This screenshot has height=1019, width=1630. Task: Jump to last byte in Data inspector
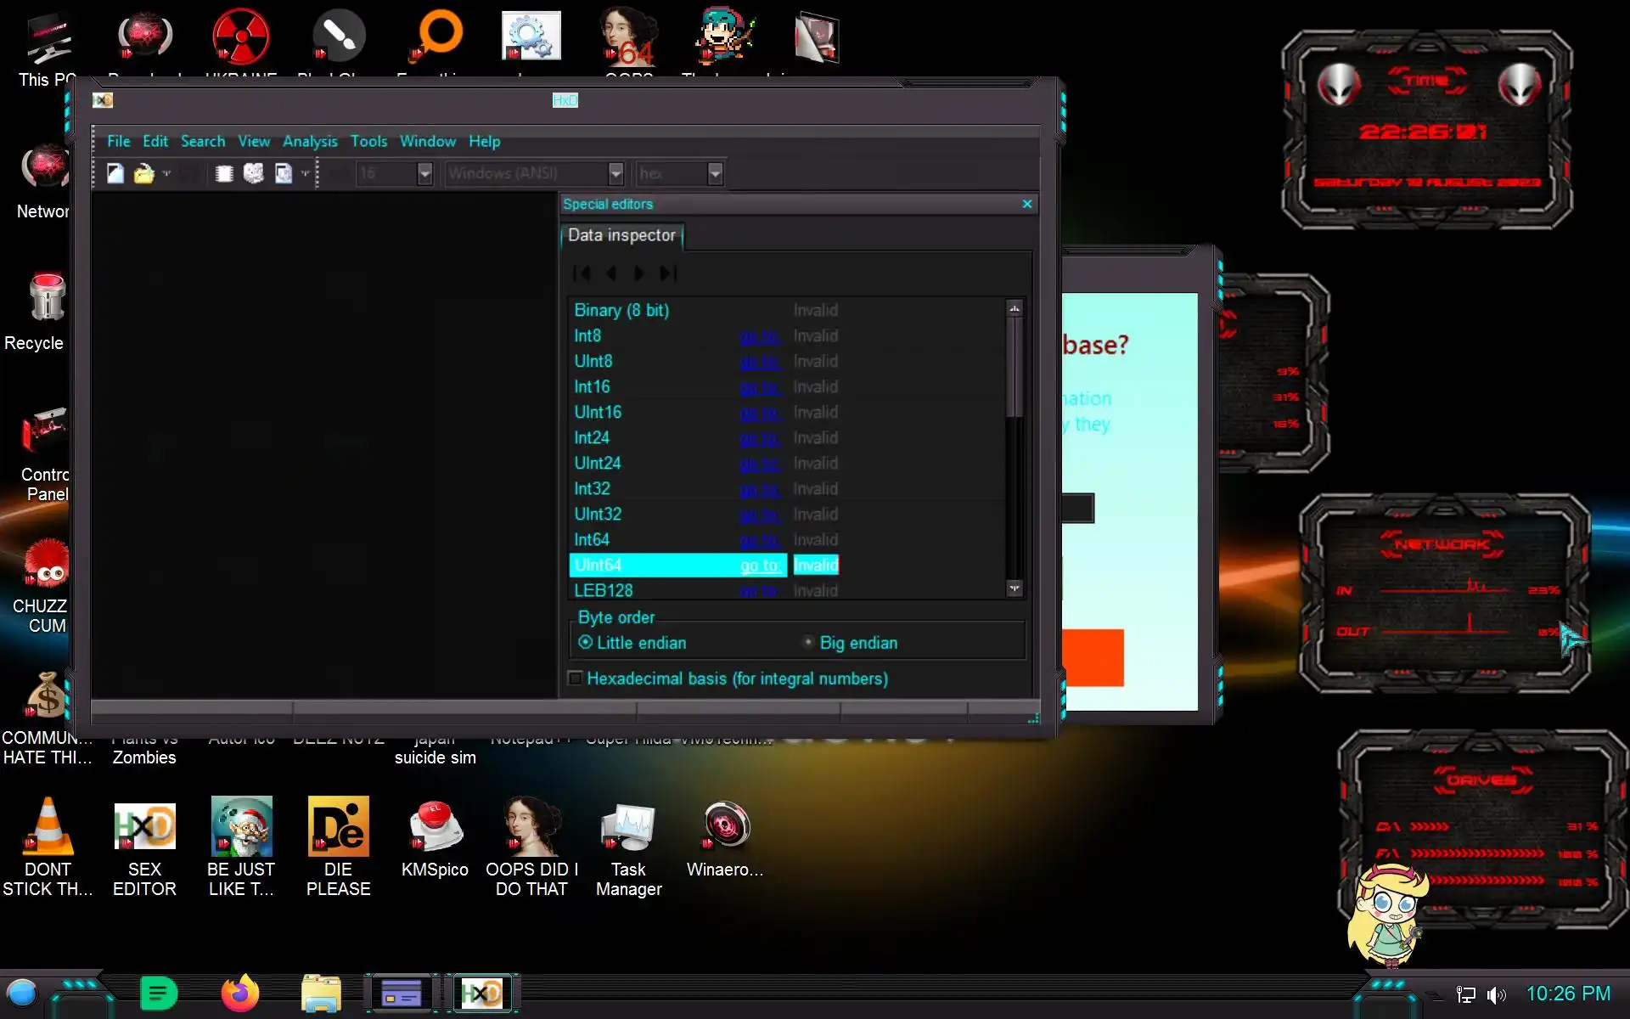point(669,273)
